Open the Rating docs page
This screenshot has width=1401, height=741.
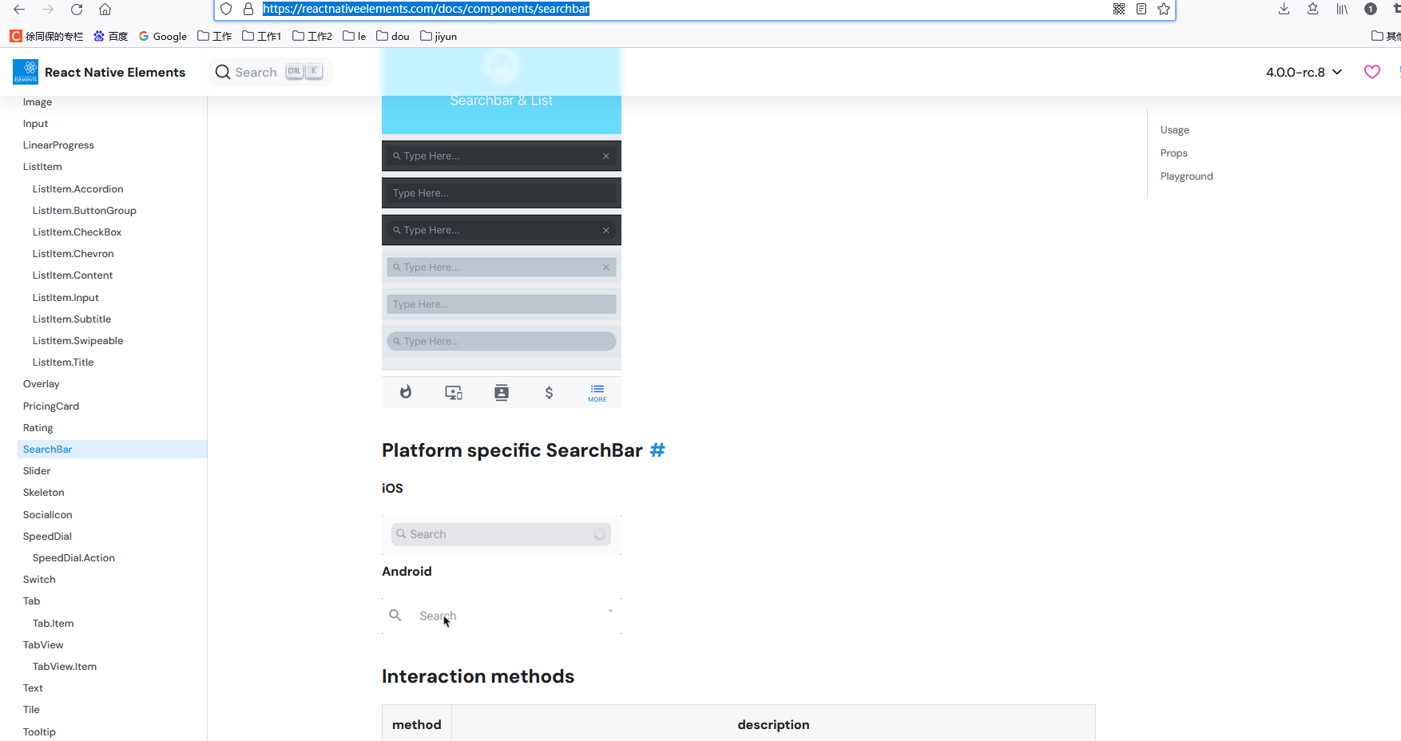click(x=38, y=427)
